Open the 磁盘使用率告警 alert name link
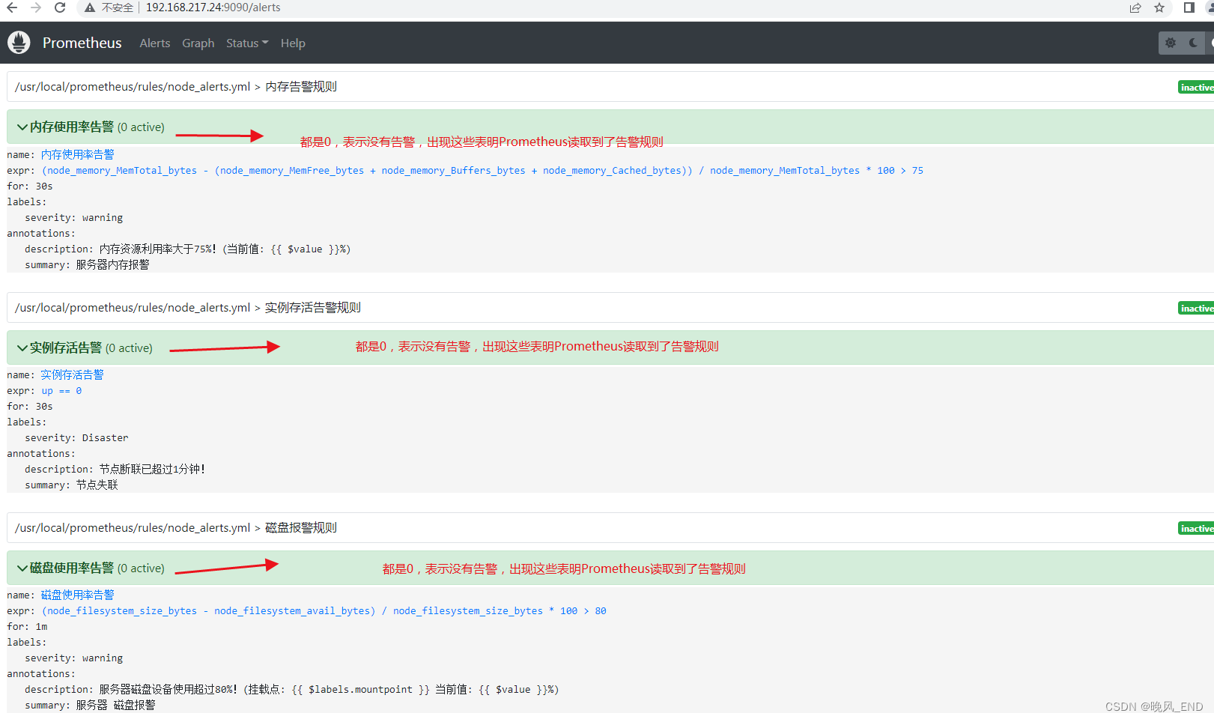The width and height of the screenshot is (1214, 719). (78, 594)
